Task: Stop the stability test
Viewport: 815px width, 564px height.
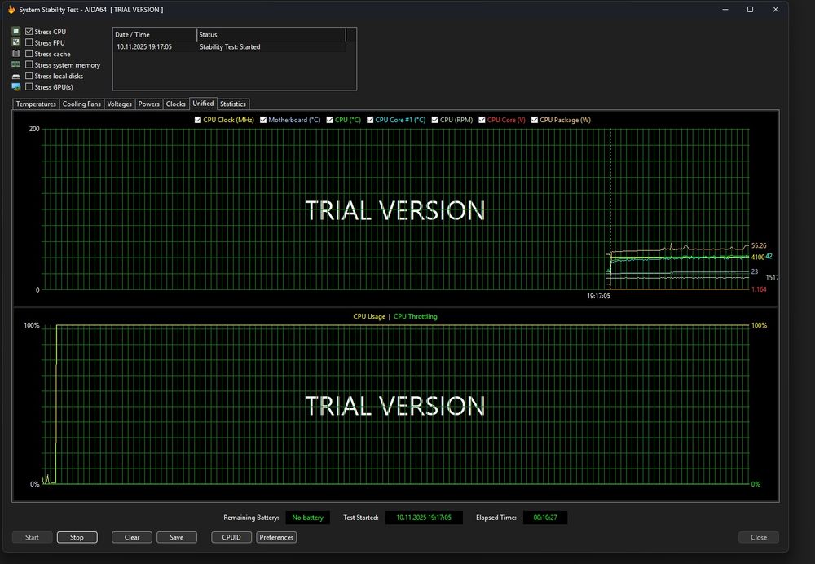Action: tap(77, 537)
